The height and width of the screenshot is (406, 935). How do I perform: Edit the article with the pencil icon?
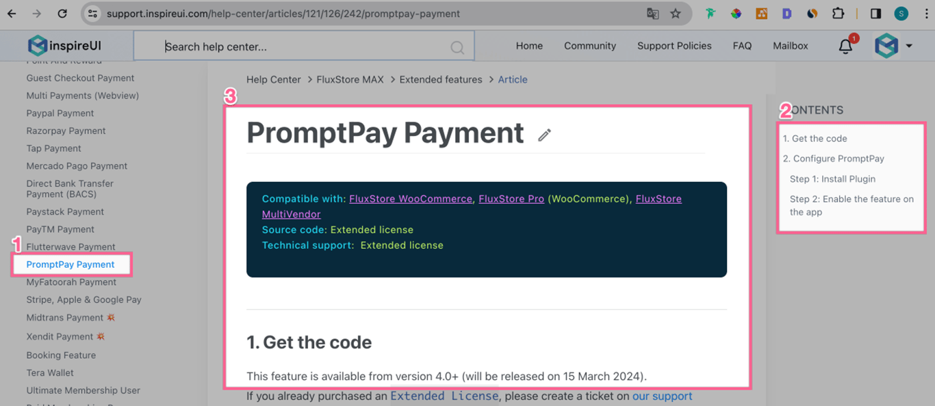point(544,135)
